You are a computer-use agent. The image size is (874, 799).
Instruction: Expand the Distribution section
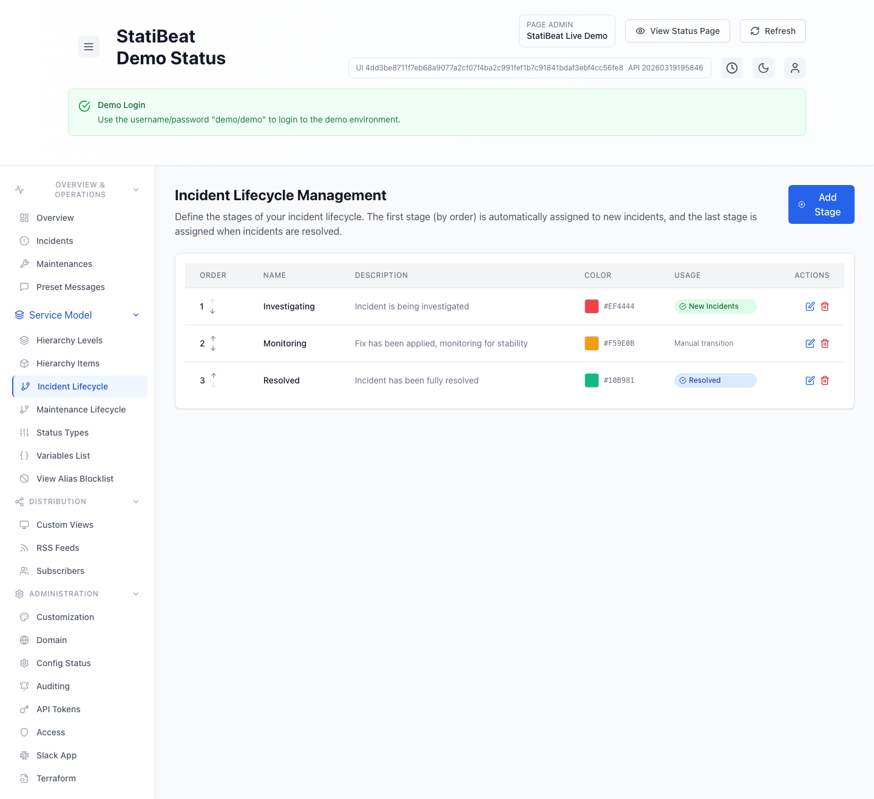pos(136,502)
